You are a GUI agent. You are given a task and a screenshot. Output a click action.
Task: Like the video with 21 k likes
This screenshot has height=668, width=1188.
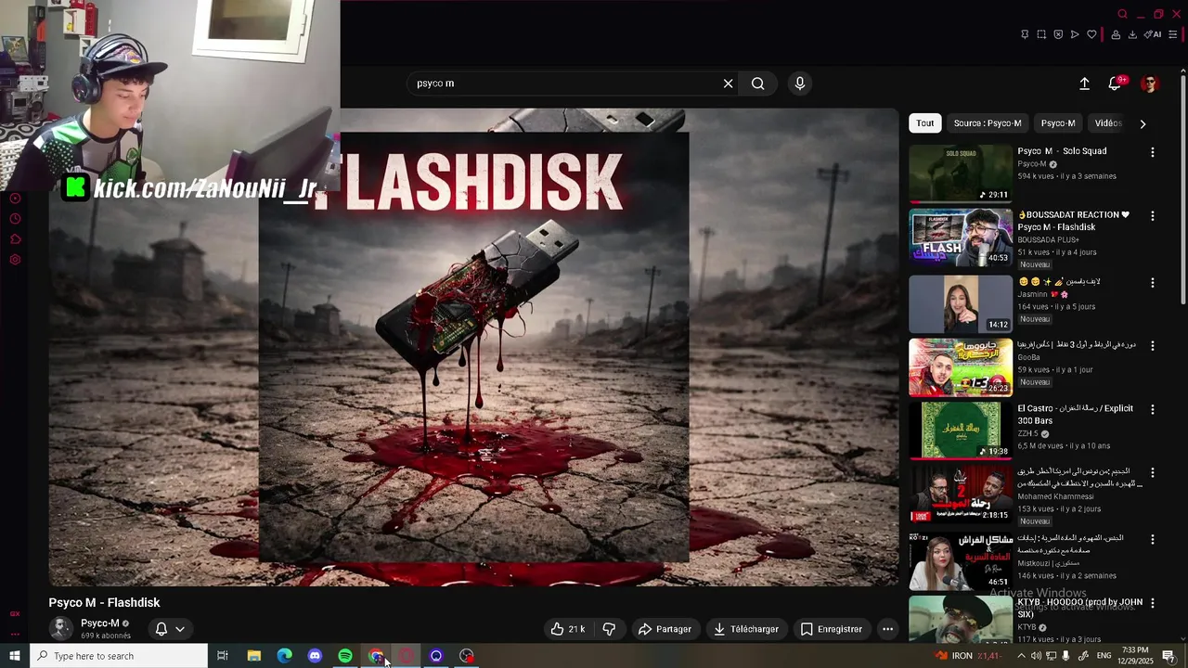567,629
